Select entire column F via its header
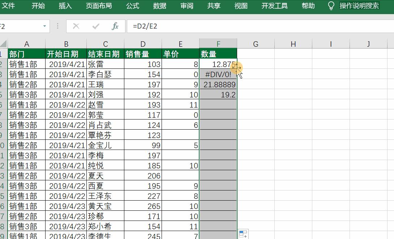This screenshot has height=239, width=394. (x=218, y=43)
